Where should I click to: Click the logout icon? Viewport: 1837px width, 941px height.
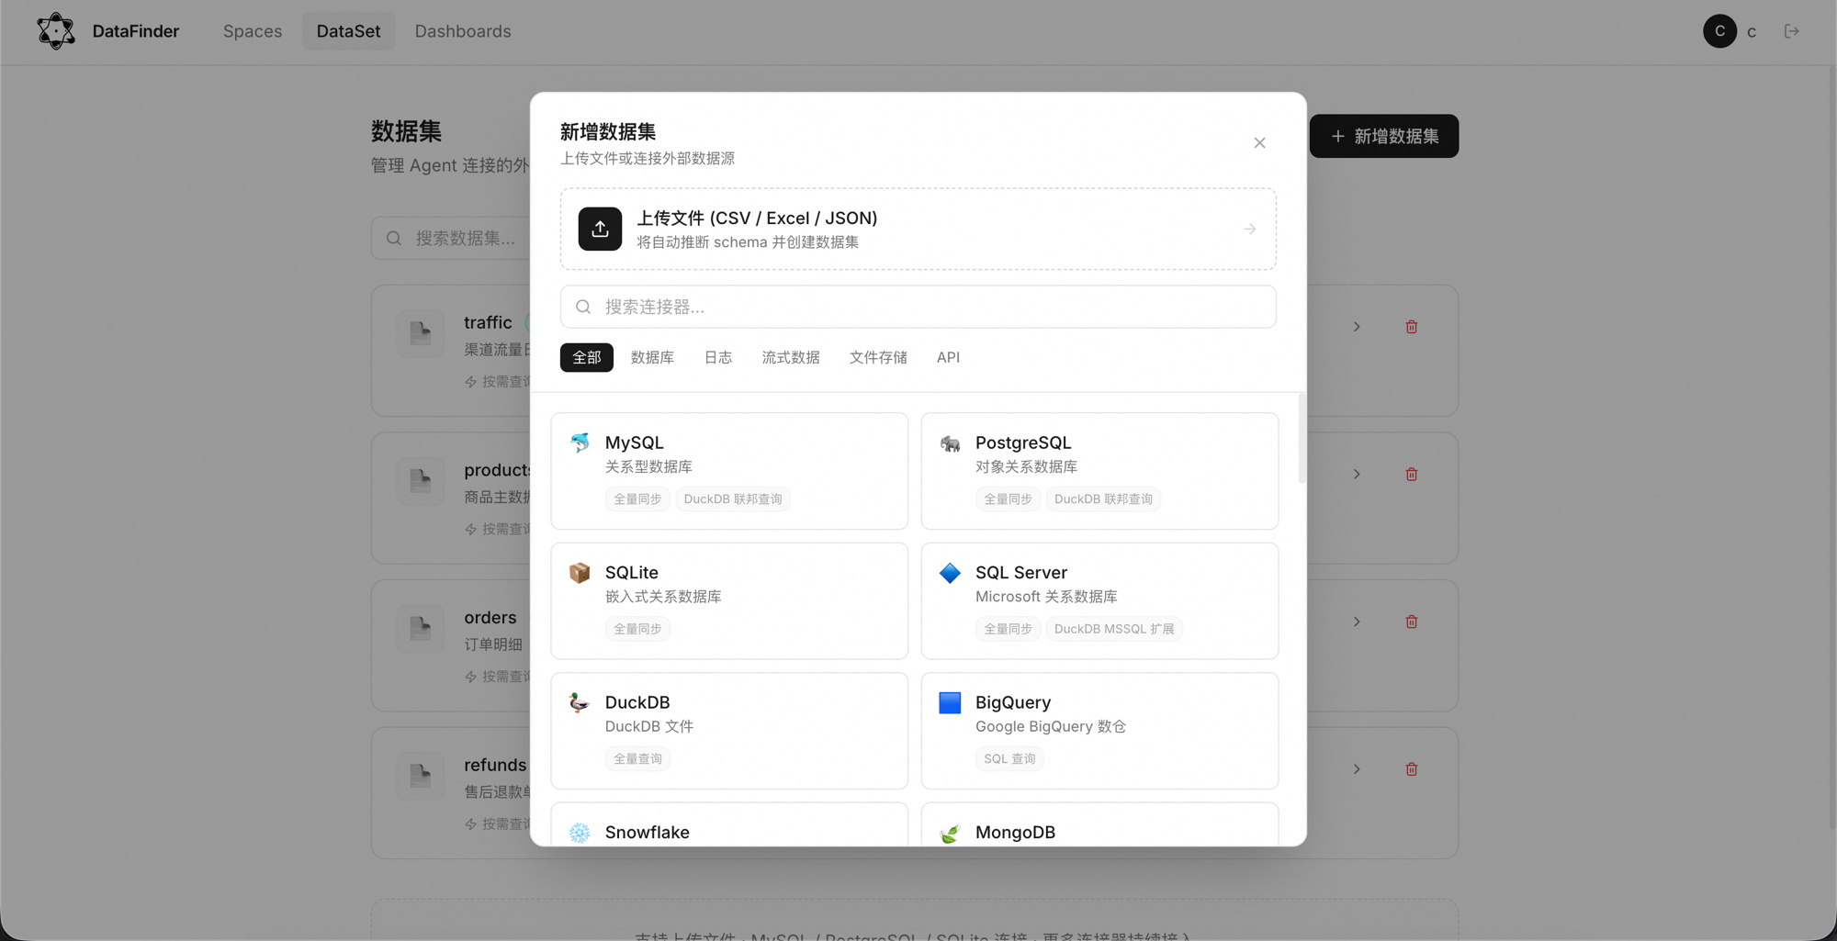[1791, 31]
